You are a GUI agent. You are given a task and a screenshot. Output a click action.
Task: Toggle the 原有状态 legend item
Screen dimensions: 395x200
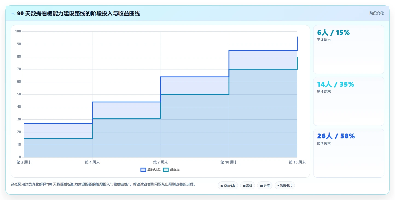[x=150, y=169]
